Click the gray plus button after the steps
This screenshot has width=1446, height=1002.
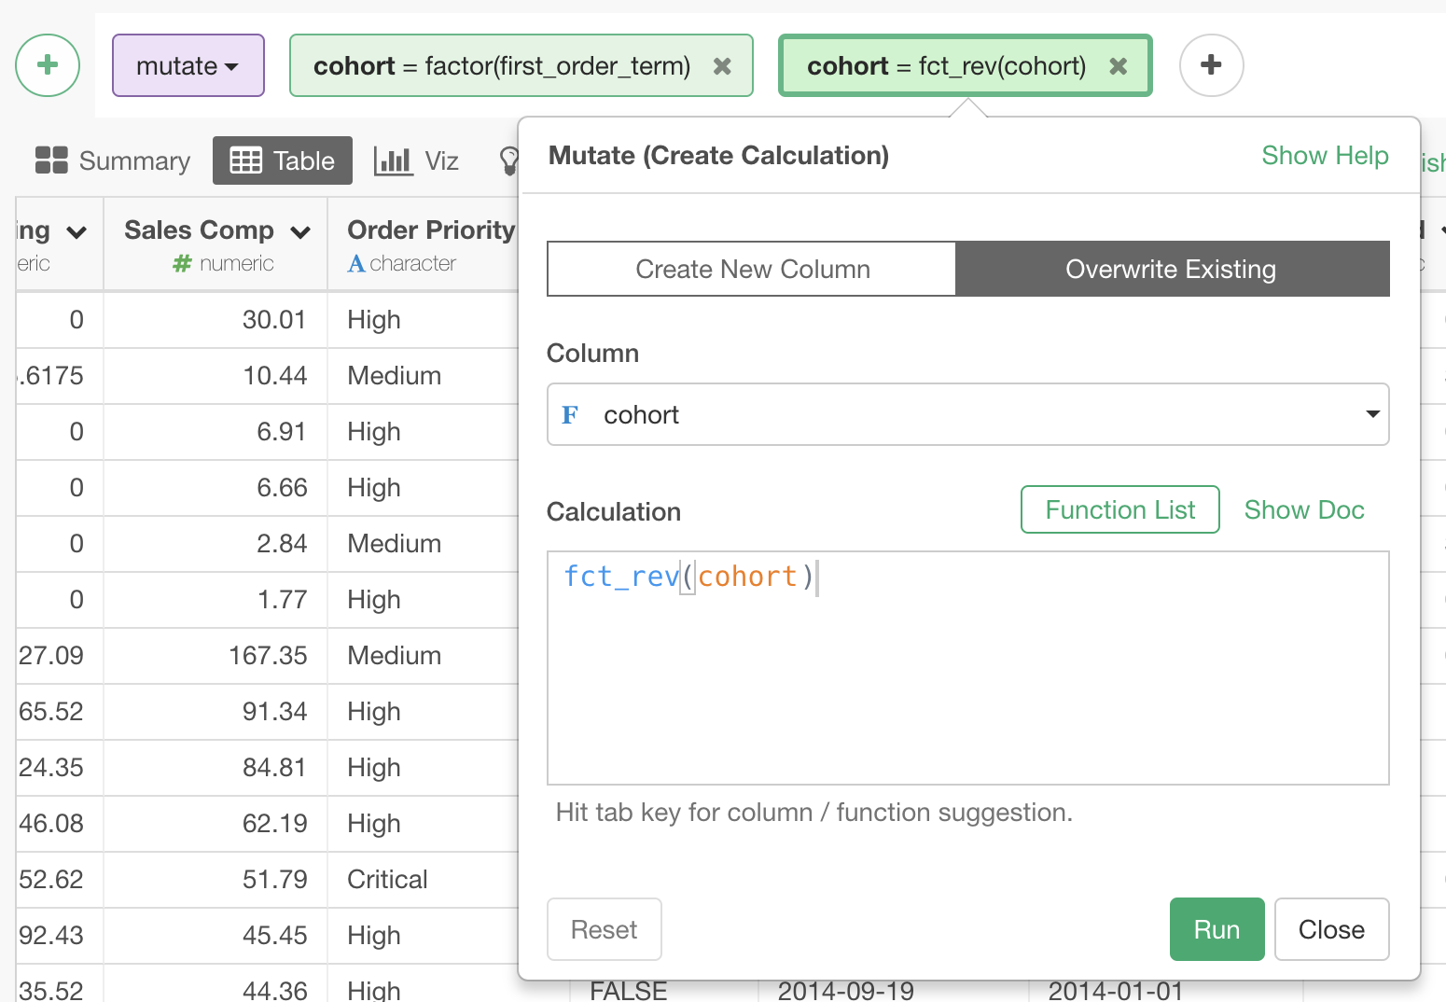tap(1211, 65)
